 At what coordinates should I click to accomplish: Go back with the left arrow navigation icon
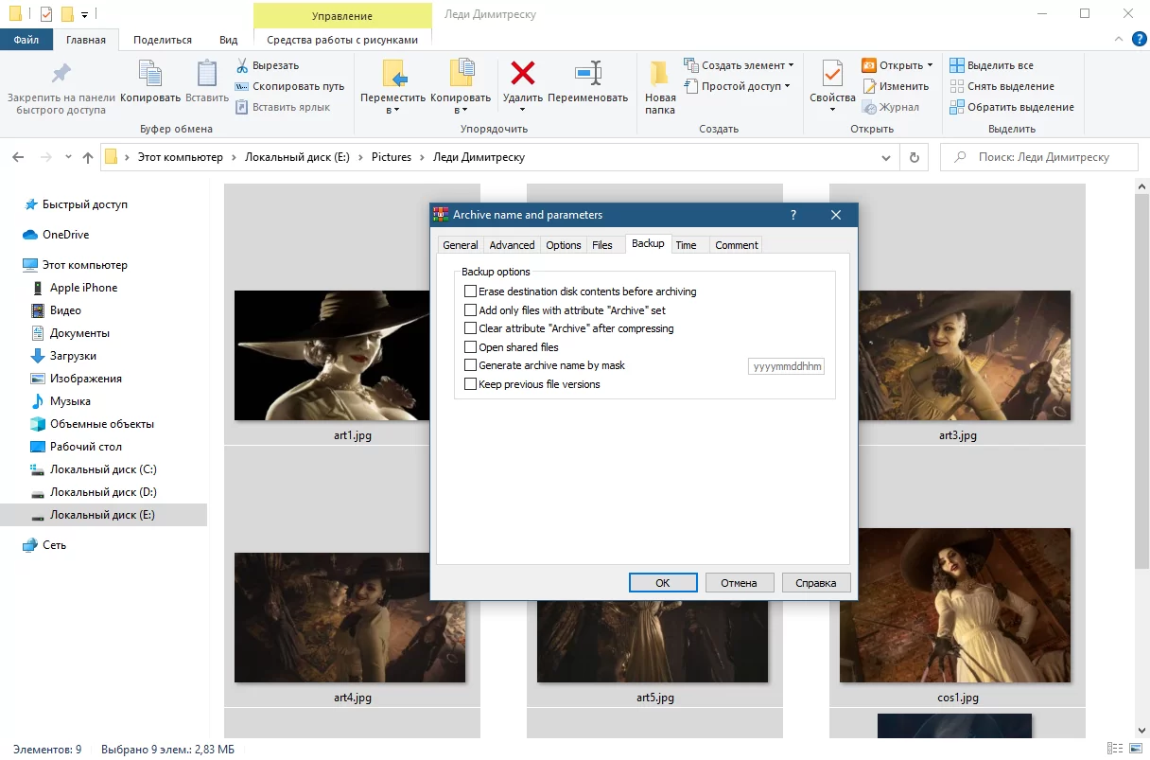point(19,157)
